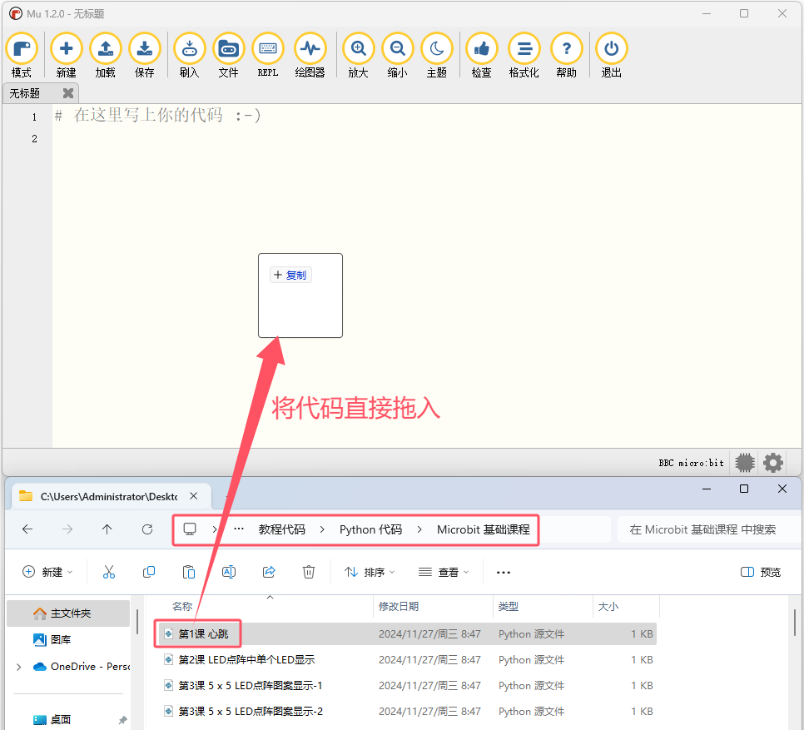Go back in File Explorer
Screen dimensions: 804x730
[x=27, y=529]
